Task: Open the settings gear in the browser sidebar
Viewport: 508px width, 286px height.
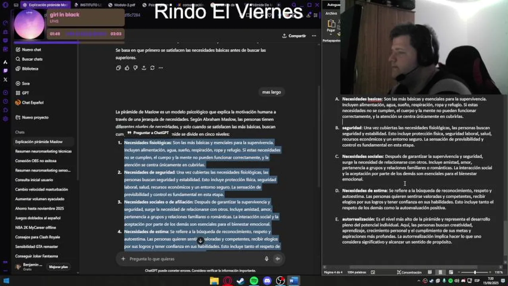Action: tap(5, 119)
